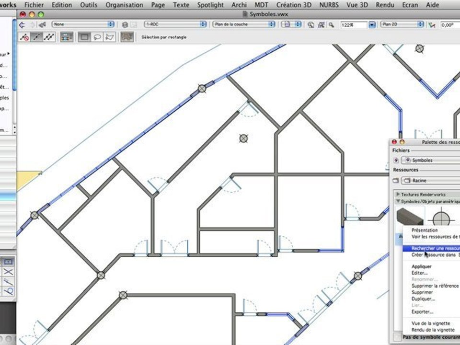
Task: Open the zoom percentage dropdown arrow
Action: pyautogui.click(x=372, y=25)
